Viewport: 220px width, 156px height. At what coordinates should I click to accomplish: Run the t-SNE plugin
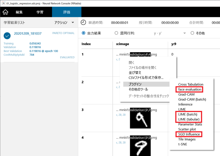[182, 144]
